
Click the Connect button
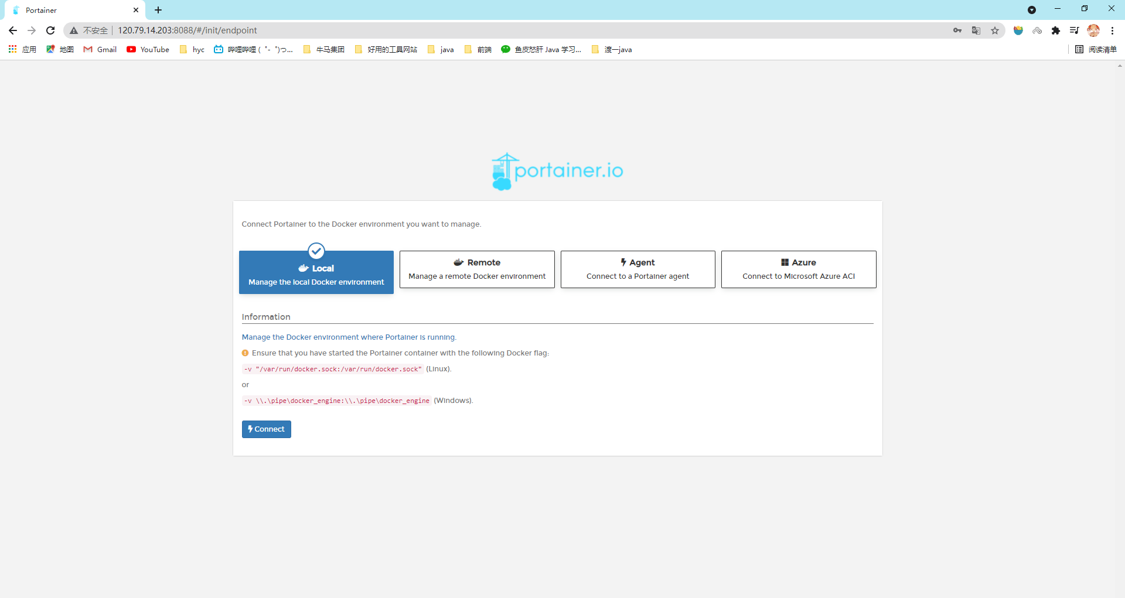click(x=267, y=429)
